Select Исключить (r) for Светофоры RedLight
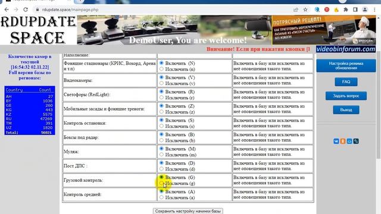 pyautogui.click(x=161, y=97)
